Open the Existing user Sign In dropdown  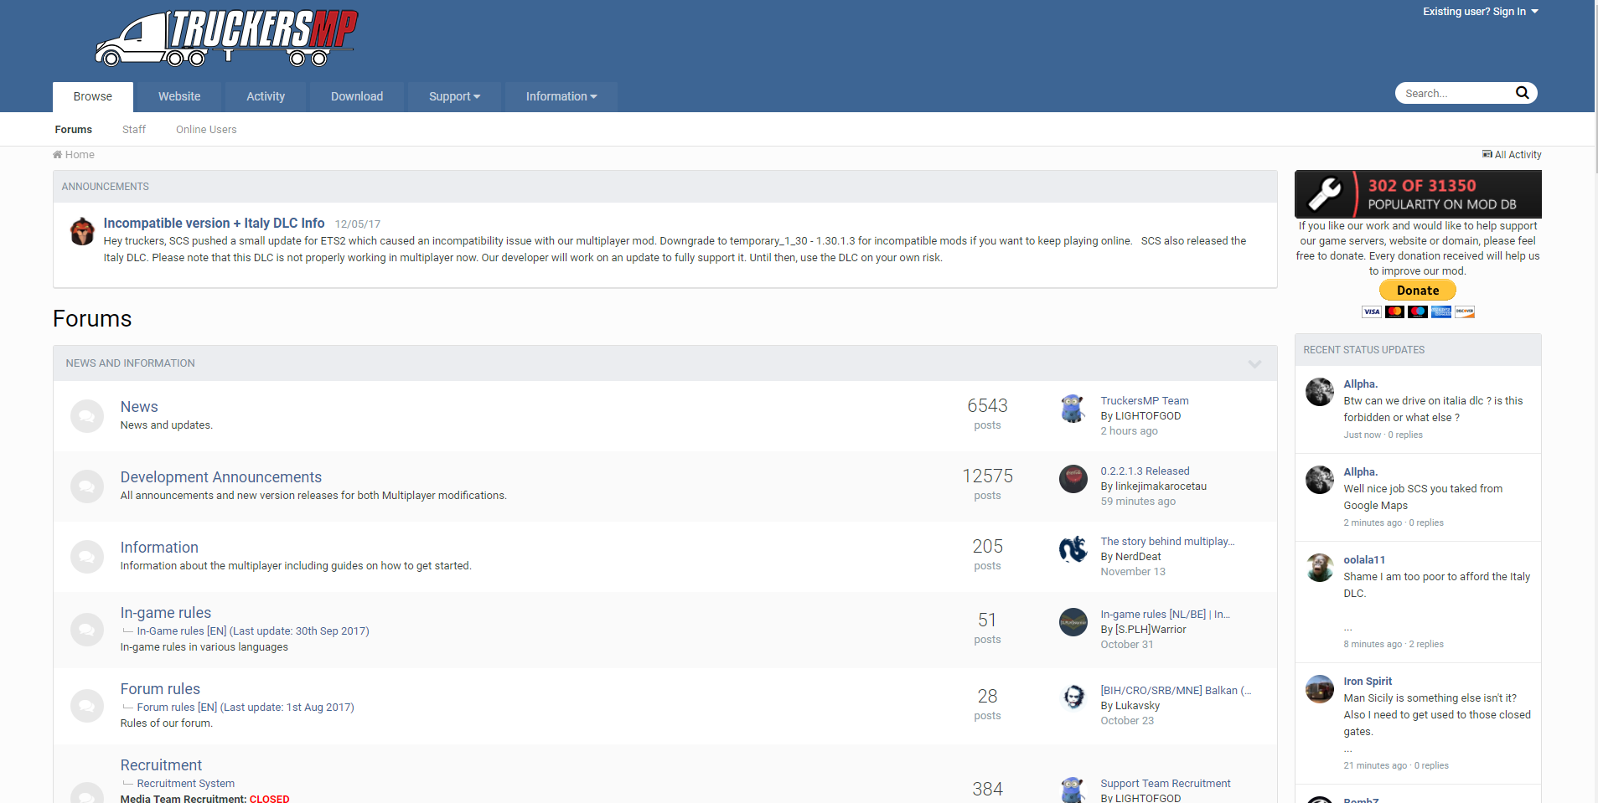1480,12
